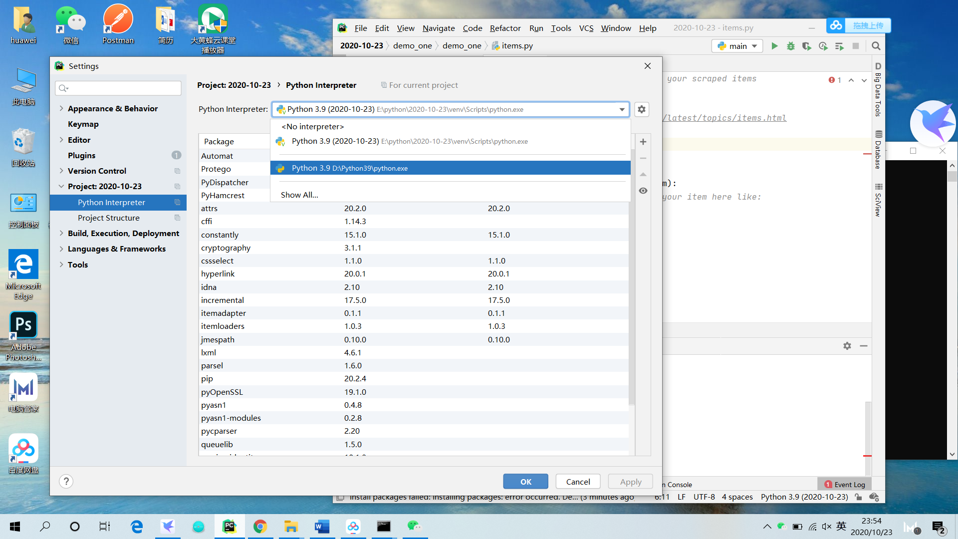Click the settings help question mark icon
This screenshot has width=958, height=539.
pyautogui.click(x=66, y=481)
